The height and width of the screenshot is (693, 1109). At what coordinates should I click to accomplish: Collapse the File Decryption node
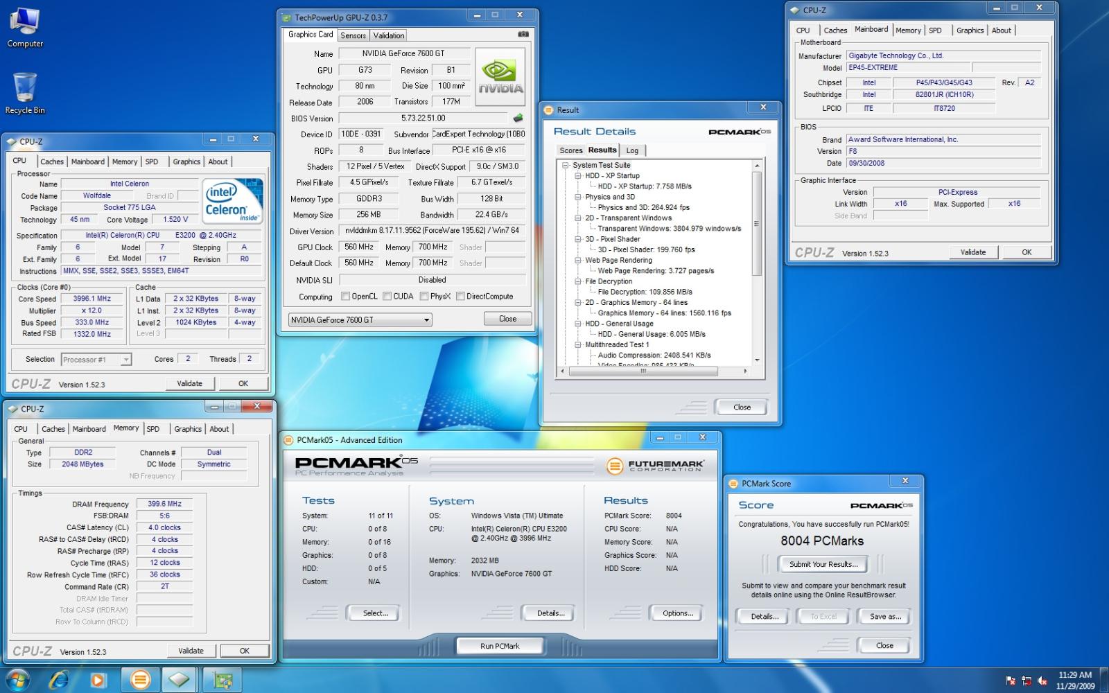coord(578,281)
